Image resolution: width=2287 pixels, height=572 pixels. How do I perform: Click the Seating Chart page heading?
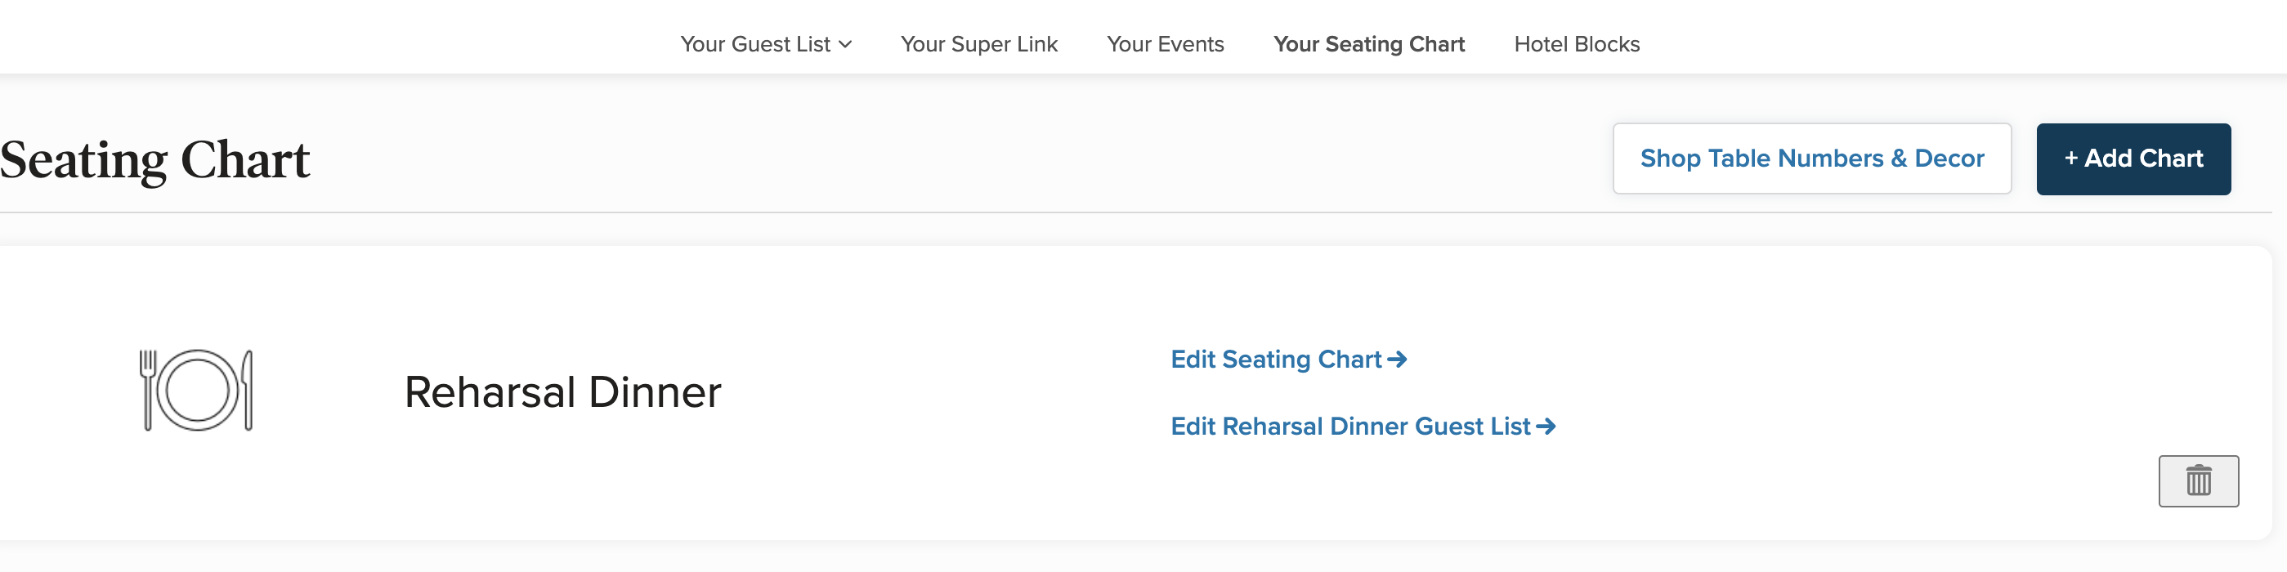pos(155,161)
